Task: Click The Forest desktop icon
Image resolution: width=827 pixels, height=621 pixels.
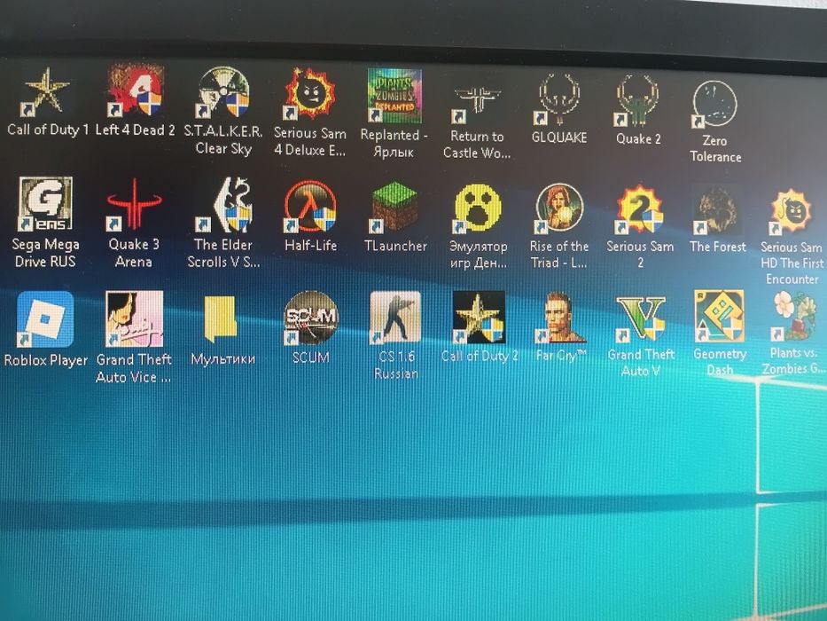Action: point(716,211)
